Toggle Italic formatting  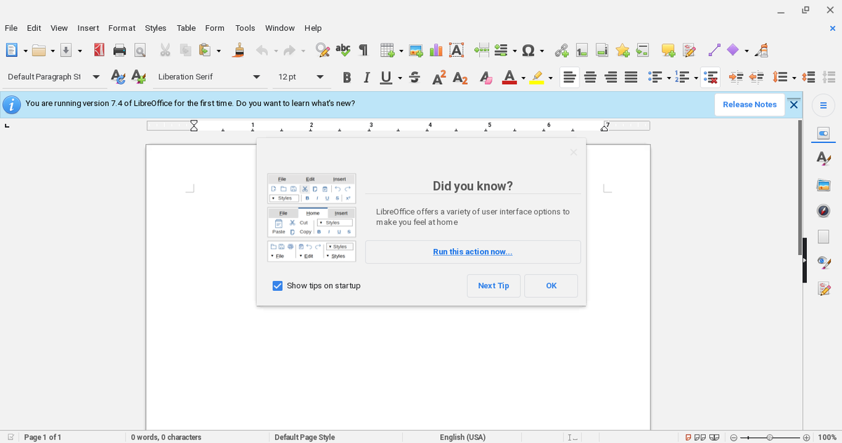pos(366,77)
